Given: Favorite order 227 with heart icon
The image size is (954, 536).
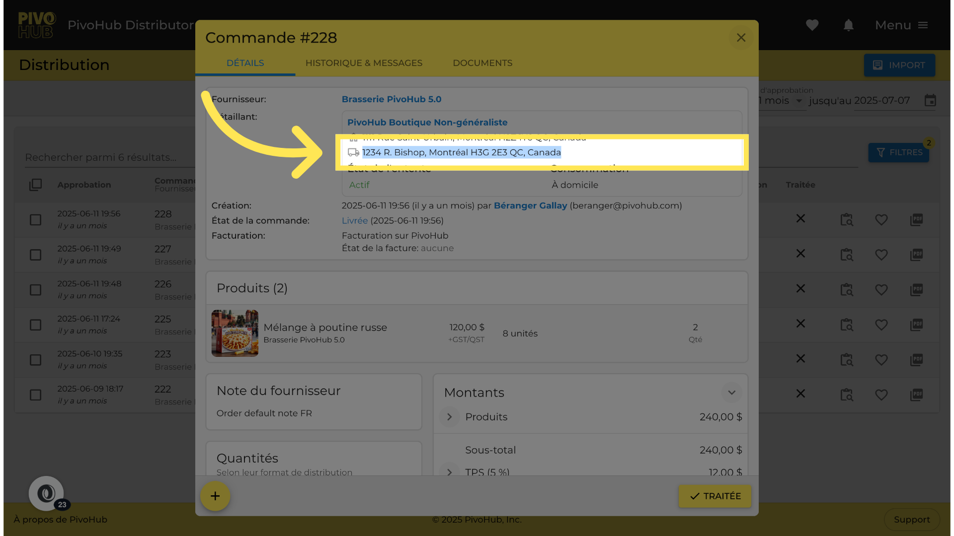Looking at the screenshot, I should pyautogui.click(x=881, y=255).
